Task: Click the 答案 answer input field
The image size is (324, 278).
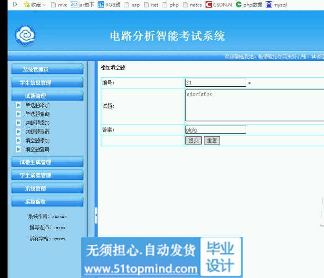Action: (x=216, y=130)
